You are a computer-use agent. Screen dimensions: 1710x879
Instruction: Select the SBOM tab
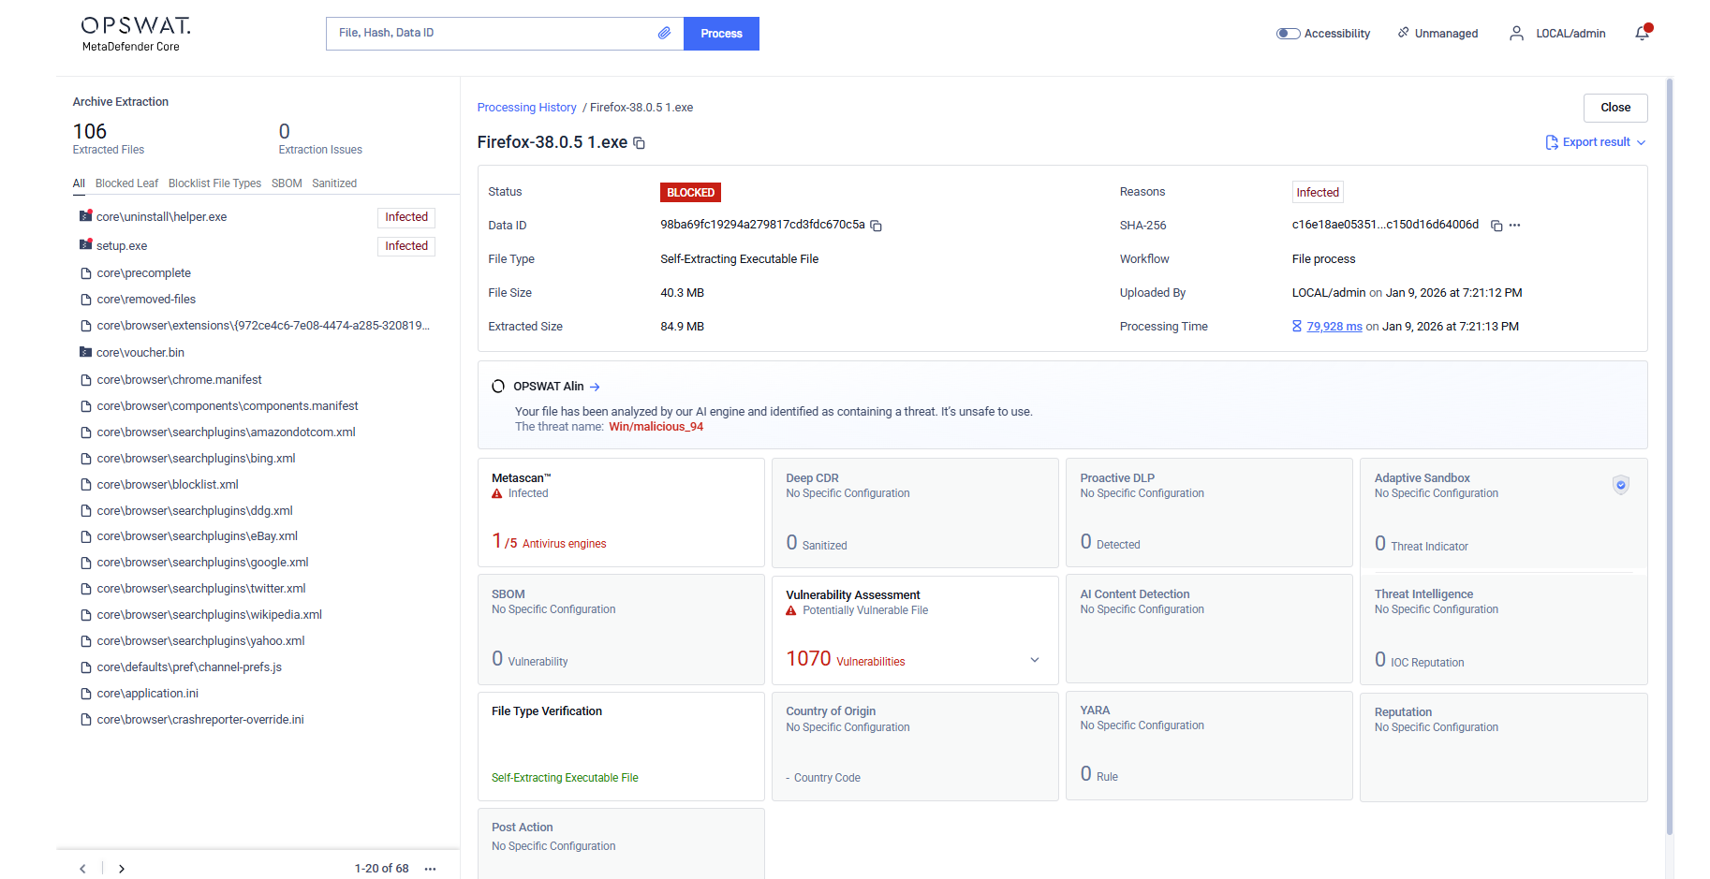click(x=287, y=183)
